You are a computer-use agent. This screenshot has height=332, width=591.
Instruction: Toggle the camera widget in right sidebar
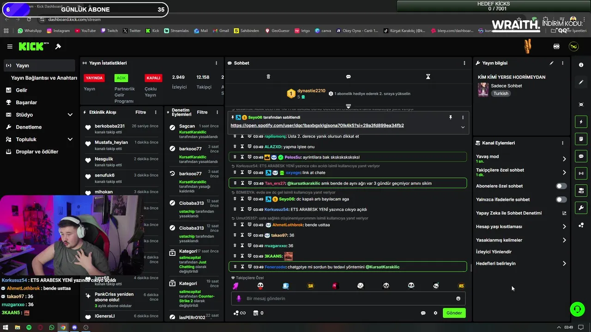coord(581,190)
